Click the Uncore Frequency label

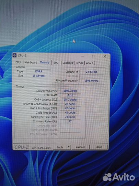[67, 81]
